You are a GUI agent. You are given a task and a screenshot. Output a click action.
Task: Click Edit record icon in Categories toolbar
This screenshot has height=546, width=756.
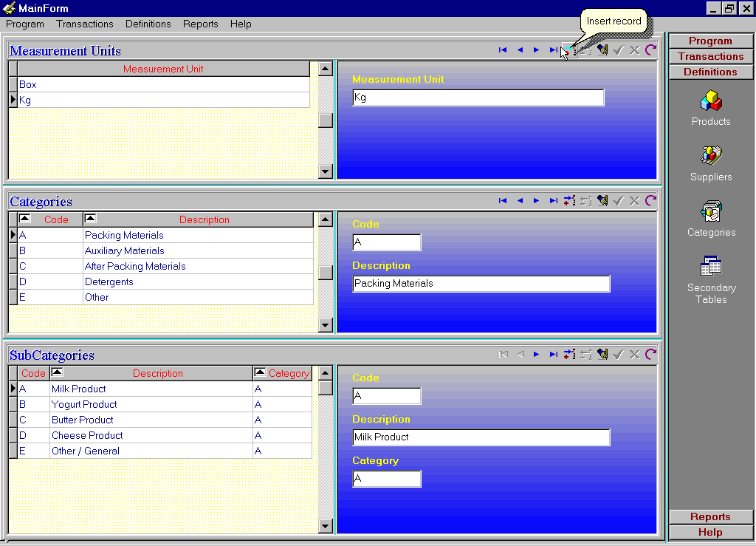[x=602, y=201]
